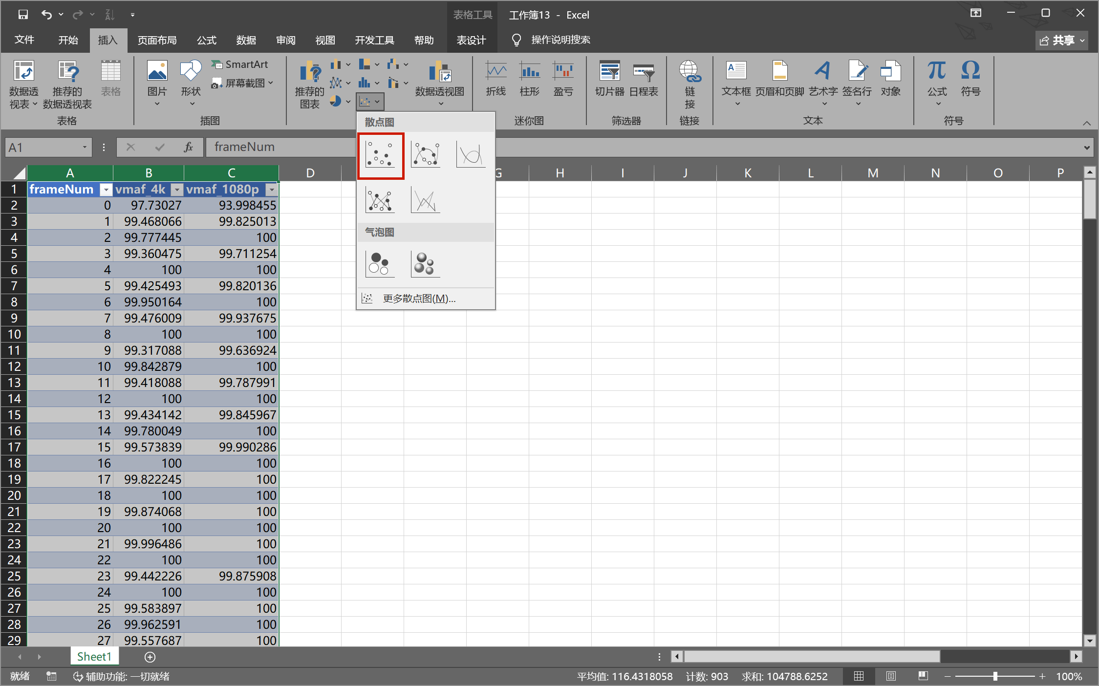This screenshot has width=1099, height=686.
Task: Click the Insert Function fx button
Action: point(188,147)
